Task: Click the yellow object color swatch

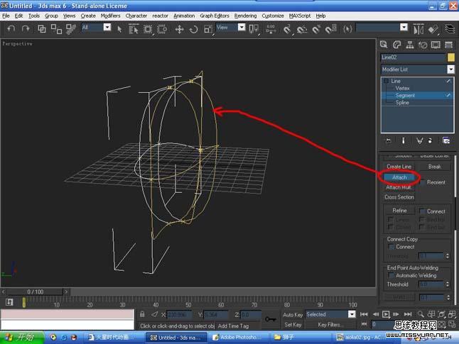Action: (x=450, y=57)
